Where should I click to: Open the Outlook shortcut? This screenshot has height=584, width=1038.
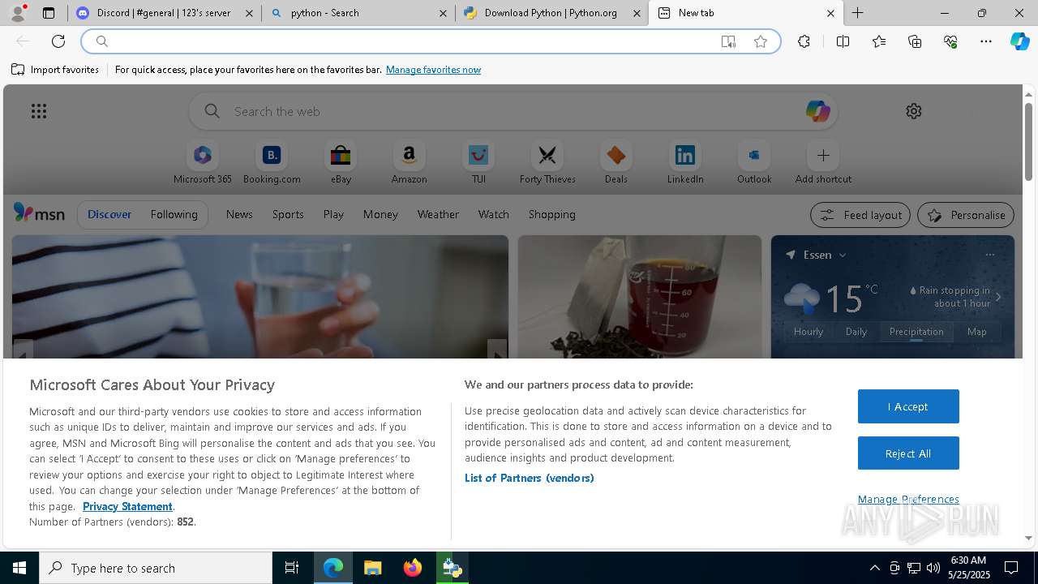tap(754, 163)
